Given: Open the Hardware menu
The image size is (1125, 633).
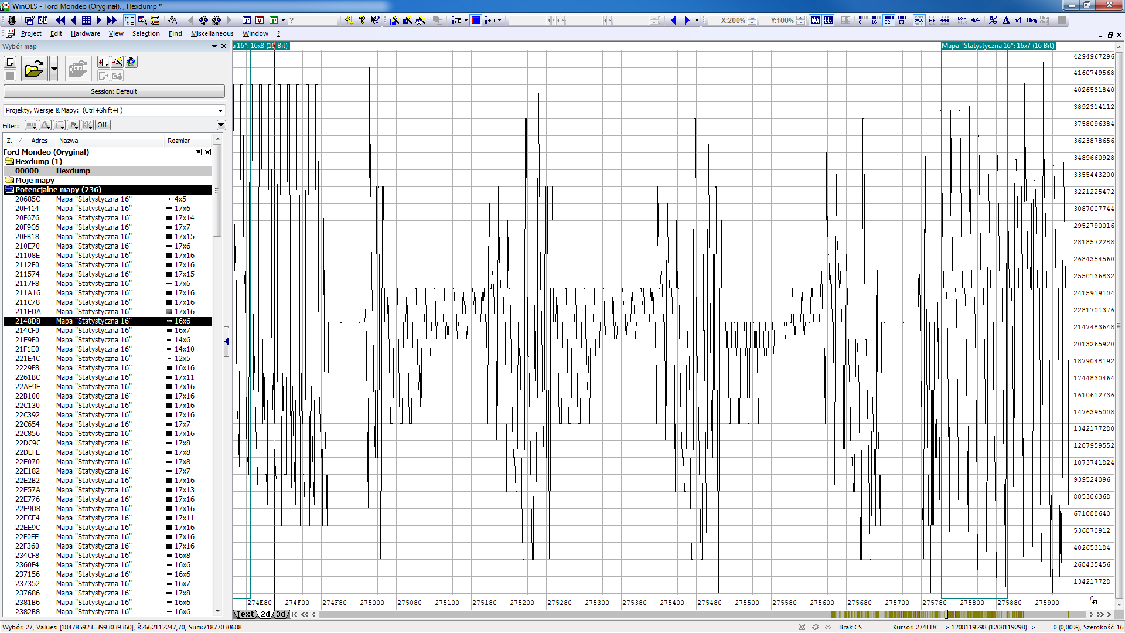Looking at the screenshot, I should coord(85,33).
